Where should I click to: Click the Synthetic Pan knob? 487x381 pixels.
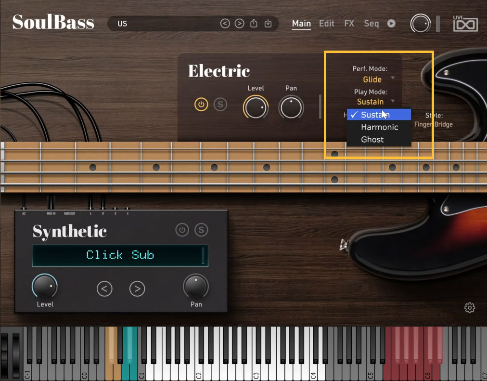196,286
